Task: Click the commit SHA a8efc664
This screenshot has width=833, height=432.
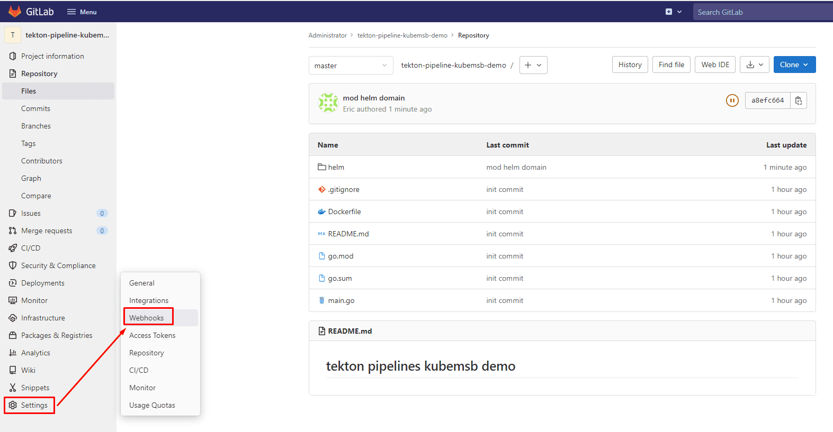Action: tap(768, 100)
